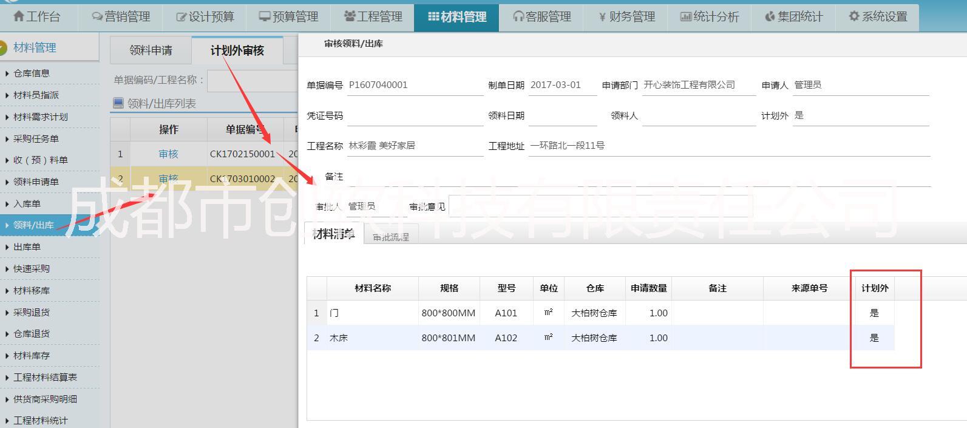Viewport: 967px width, 428px height.
Task: Click 审核 link for CK1702150001
Action: (x=168, y=154)
